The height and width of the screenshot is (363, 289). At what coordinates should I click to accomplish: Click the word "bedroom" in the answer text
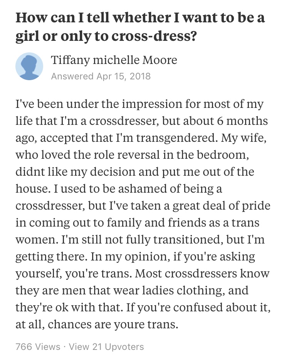tap(221, 155)
